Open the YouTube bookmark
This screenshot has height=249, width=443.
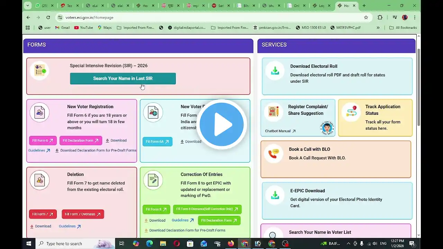83,28
